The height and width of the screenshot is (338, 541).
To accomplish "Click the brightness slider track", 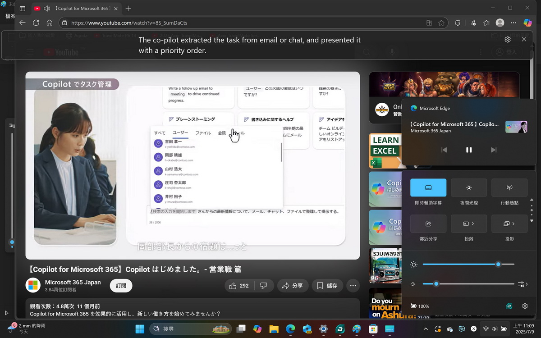I will (468, 265).
